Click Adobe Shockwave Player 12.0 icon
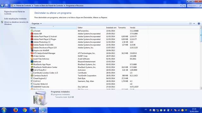This screenshot has width=202, height=113. click(x=32, y=47)
